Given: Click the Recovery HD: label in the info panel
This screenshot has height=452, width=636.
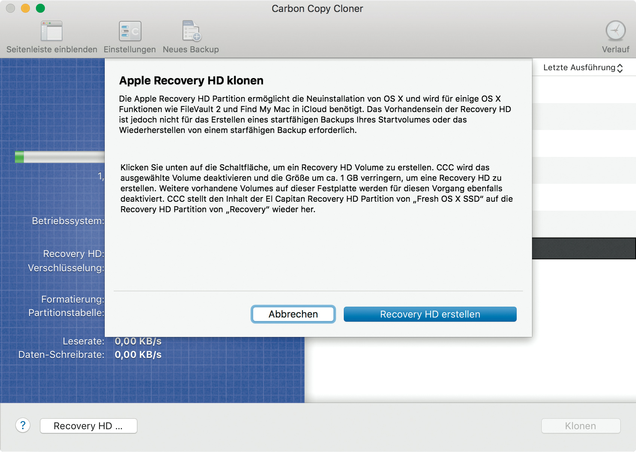Looking at the screenshot, I should pos(74,254).
